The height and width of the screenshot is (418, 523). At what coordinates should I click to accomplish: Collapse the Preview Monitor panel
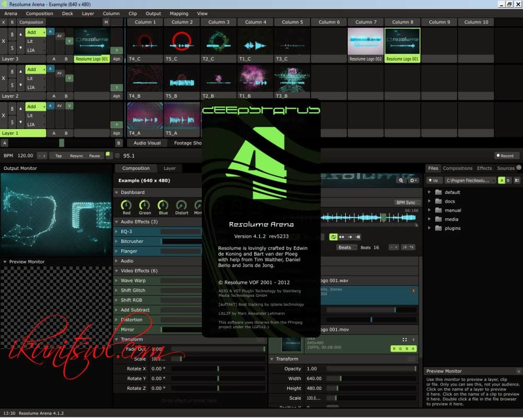tap(5, 262)
